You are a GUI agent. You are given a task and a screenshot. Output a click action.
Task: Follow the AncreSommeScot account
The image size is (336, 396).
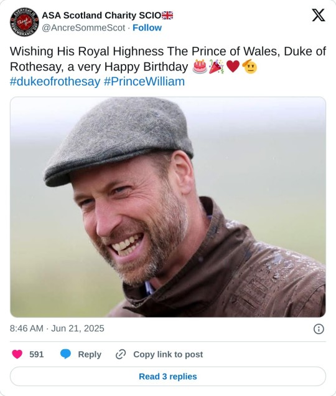[x=147, y=27]
